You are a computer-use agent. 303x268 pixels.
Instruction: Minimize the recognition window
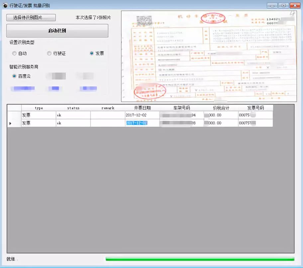pyautogui.click(x=273, y=6)
